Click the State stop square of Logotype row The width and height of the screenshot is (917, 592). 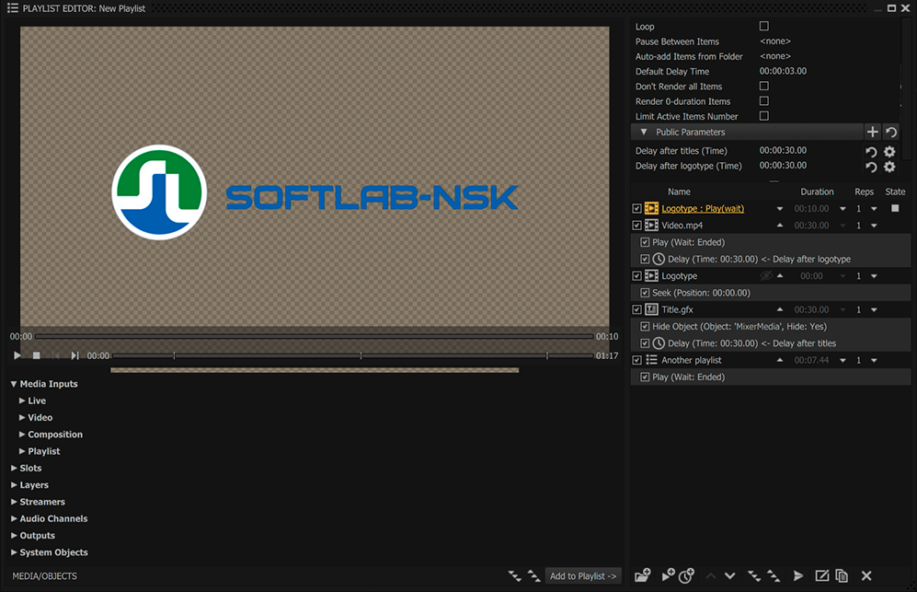coord(895,208)
